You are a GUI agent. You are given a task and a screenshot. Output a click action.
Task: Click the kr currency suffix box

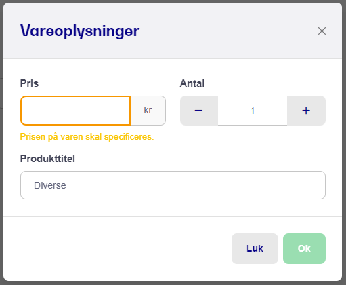pos(148,111)
